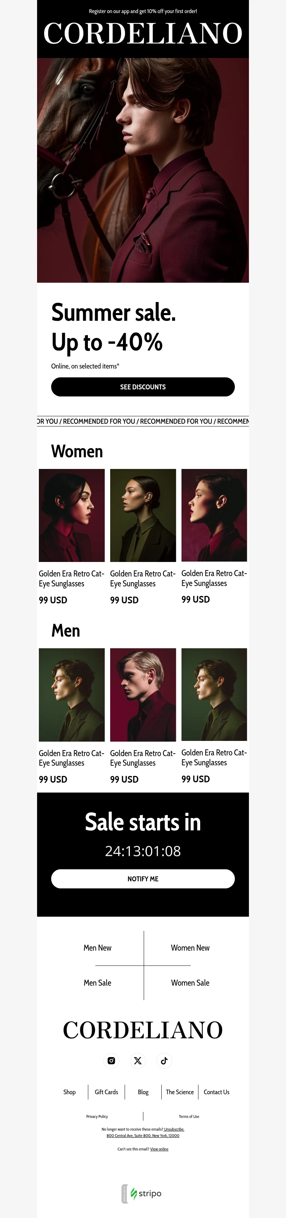Open the Privacy Policy link
The width and height of the screenshot is (286, 1218).
coord(97,1116)
